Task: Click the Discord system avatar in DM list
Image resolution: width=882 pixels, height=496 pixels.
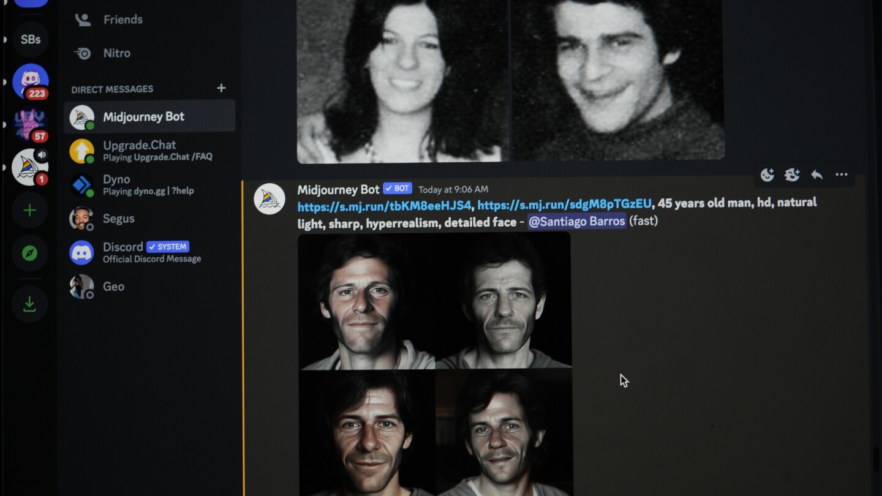Action: [81, 252]
